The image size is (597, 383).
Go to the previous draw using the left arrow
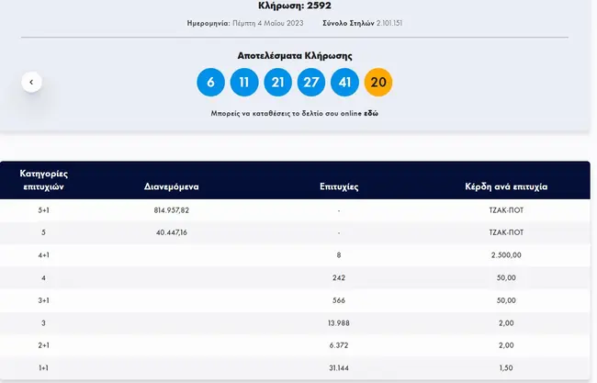(31, 82)
